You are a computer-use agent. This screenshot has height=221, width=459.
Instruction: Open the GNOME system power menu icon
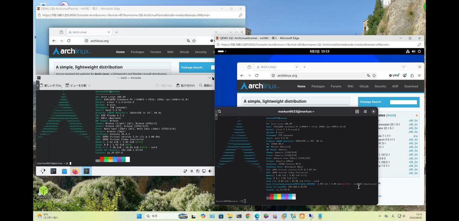[x=419, y=51]
